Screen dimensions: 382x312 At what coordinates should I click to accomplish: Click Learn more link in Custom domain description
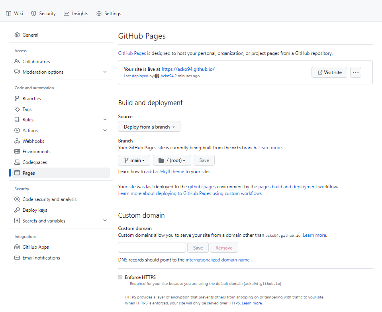(x=315, y=235)
